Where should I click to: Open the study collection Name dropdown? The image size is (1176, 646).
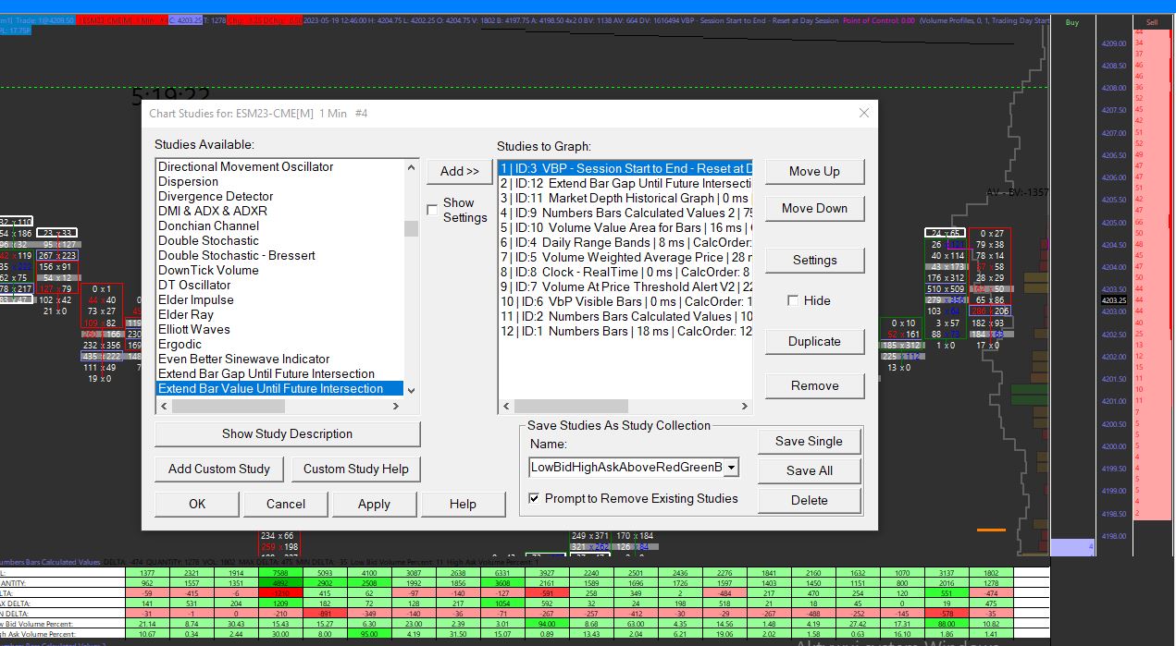[731, 468]
